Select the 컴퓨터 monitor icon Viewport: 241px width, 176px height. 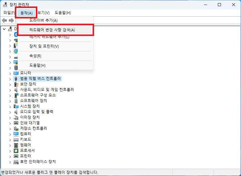(x=16, y=134)
